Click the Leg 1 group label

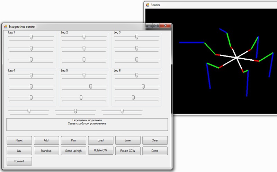pos(11,32)
